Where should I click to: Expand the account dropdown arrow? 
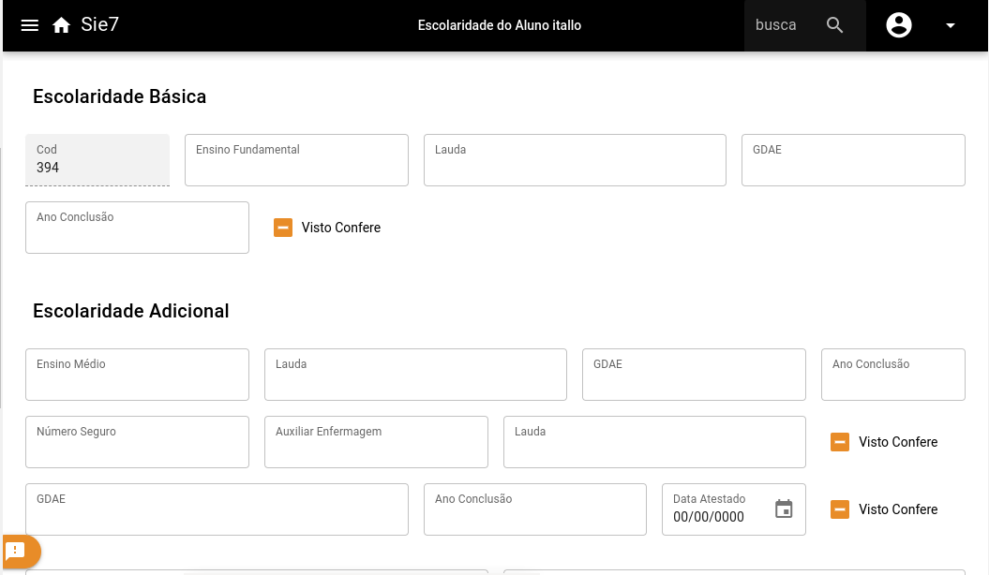point(950,25)
